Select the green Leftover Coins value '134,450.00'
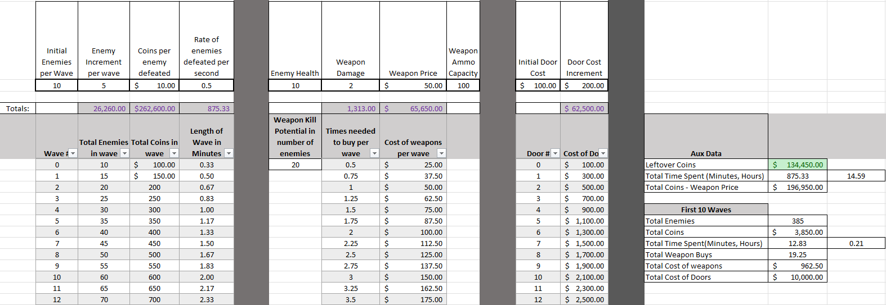This screenshot has height=305, width=886. (x=798, y=165)
